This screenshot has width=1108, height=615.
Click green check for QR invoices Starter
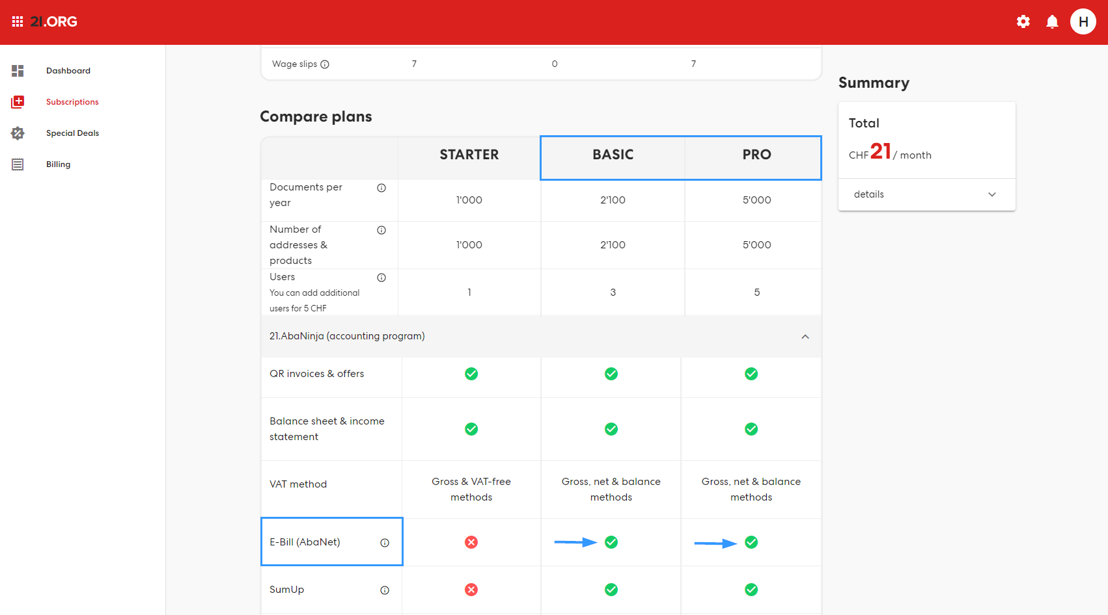(x=471, y=374)
